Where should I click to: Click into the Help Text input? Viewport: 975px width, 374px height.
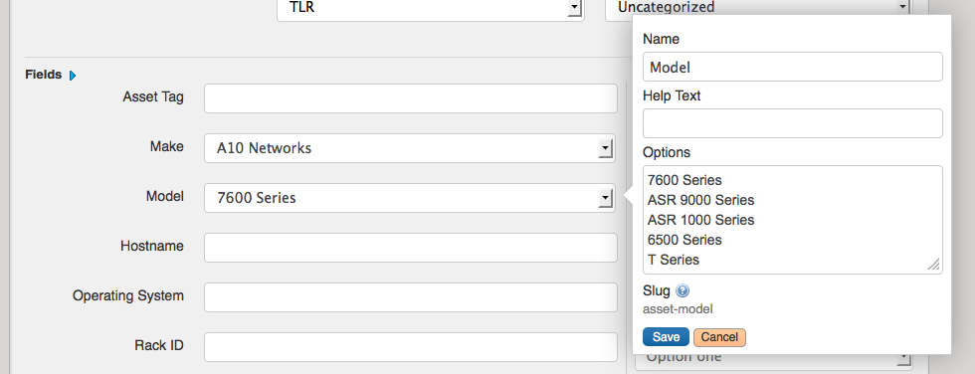(x=793, y=123)
